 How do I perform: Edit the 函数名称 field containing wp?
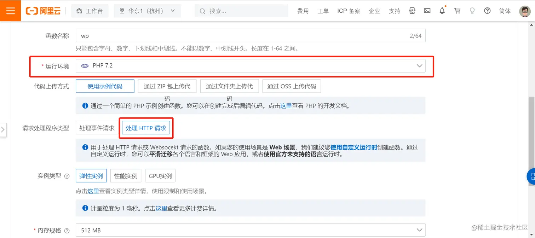(x=251, y=36)
